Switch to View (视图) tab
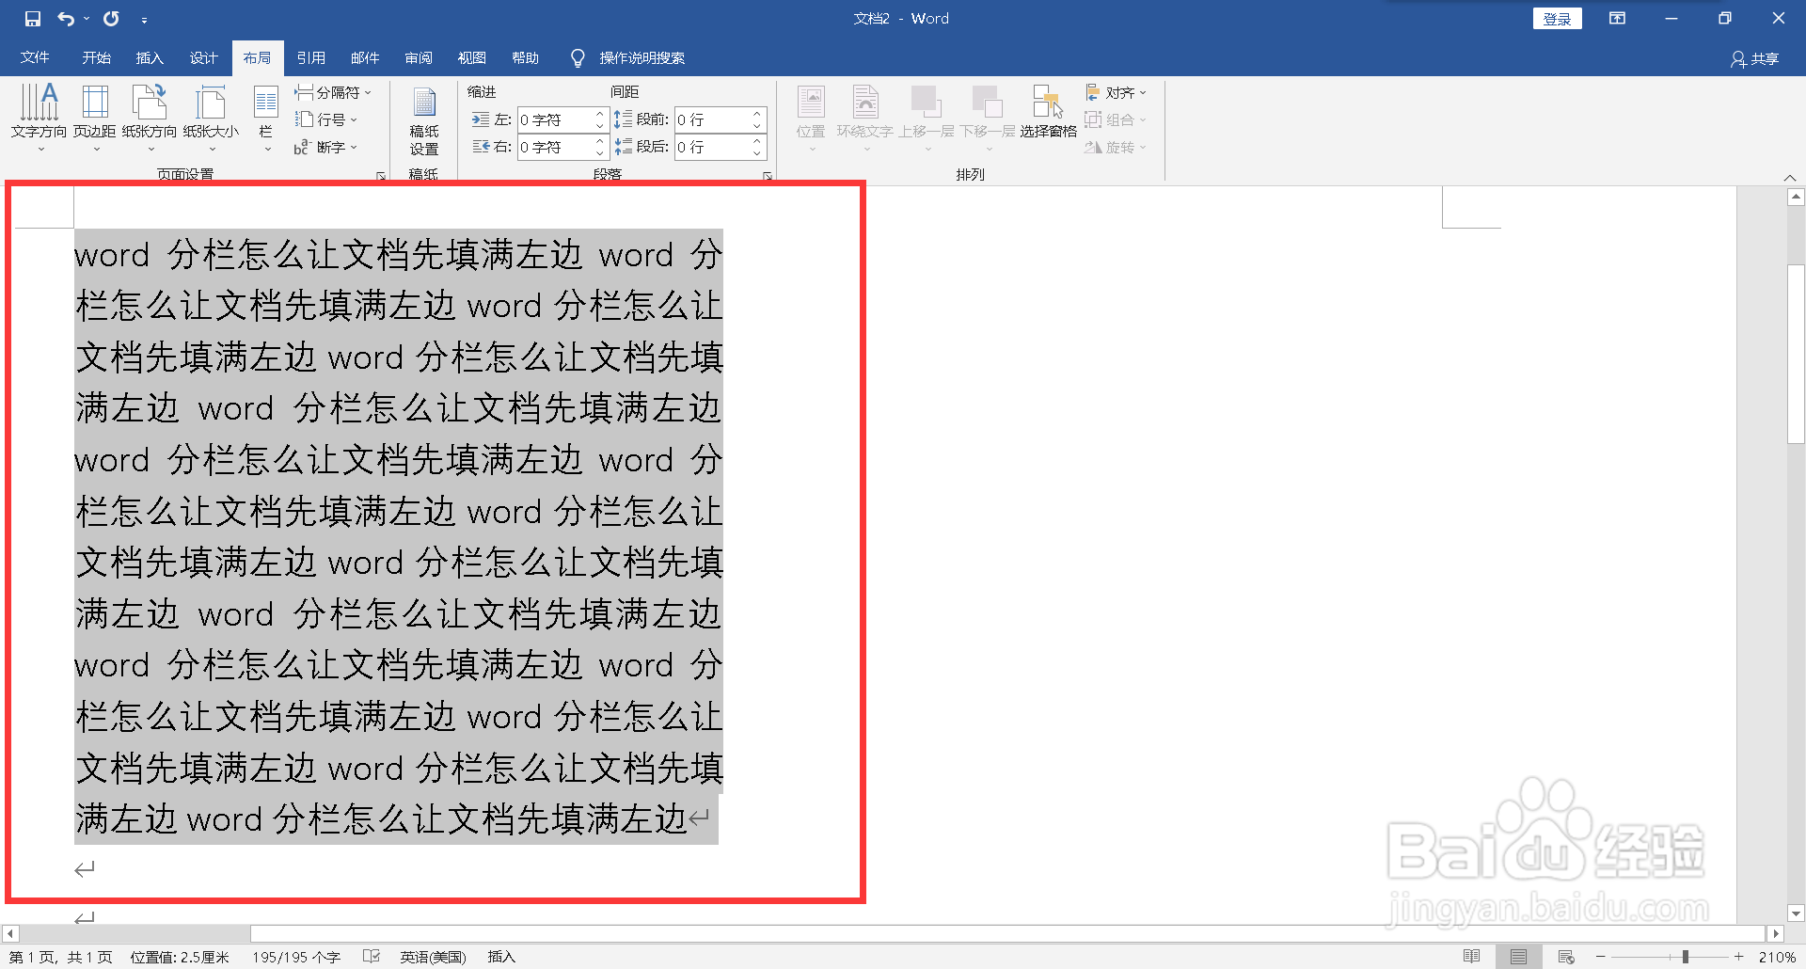1806x969 pixels. (x=472, y=57)
